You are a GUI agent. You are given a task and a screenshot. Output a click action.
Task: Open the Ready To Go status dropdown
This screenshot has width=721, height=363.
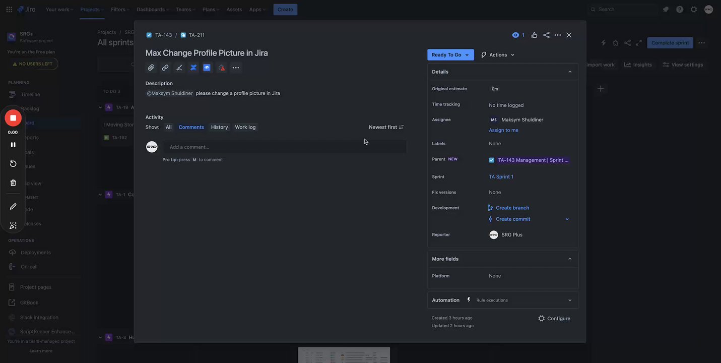pyautogui.click(x=450, y=55)
